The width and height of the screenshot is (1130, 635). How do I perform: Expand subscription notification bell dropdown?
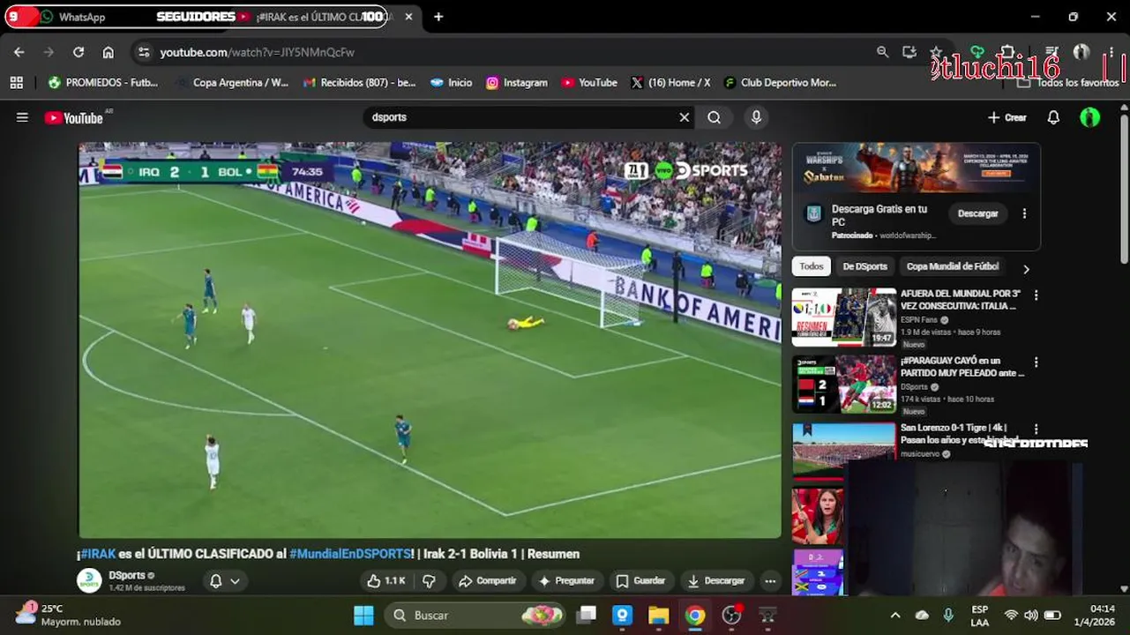224,581
